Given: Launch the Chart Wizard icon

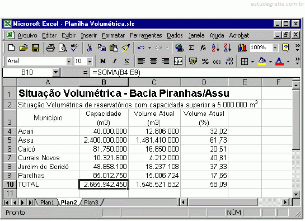Looking at the screenshot, I should [242, 48].
